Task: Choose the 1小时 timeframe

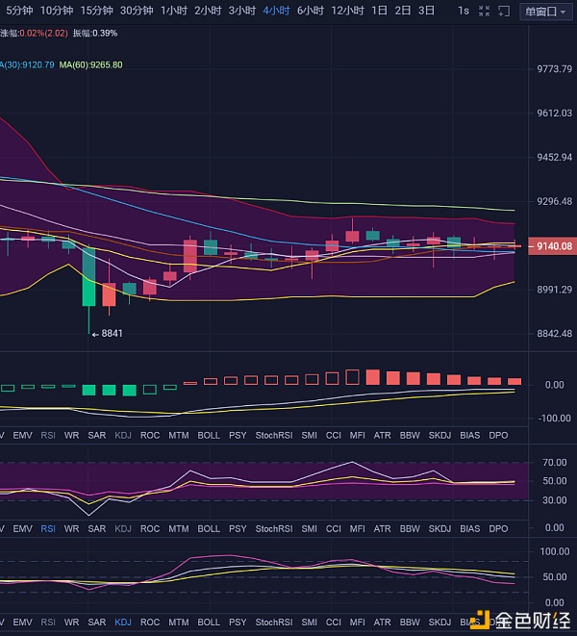Action: (x=174, y=11)
